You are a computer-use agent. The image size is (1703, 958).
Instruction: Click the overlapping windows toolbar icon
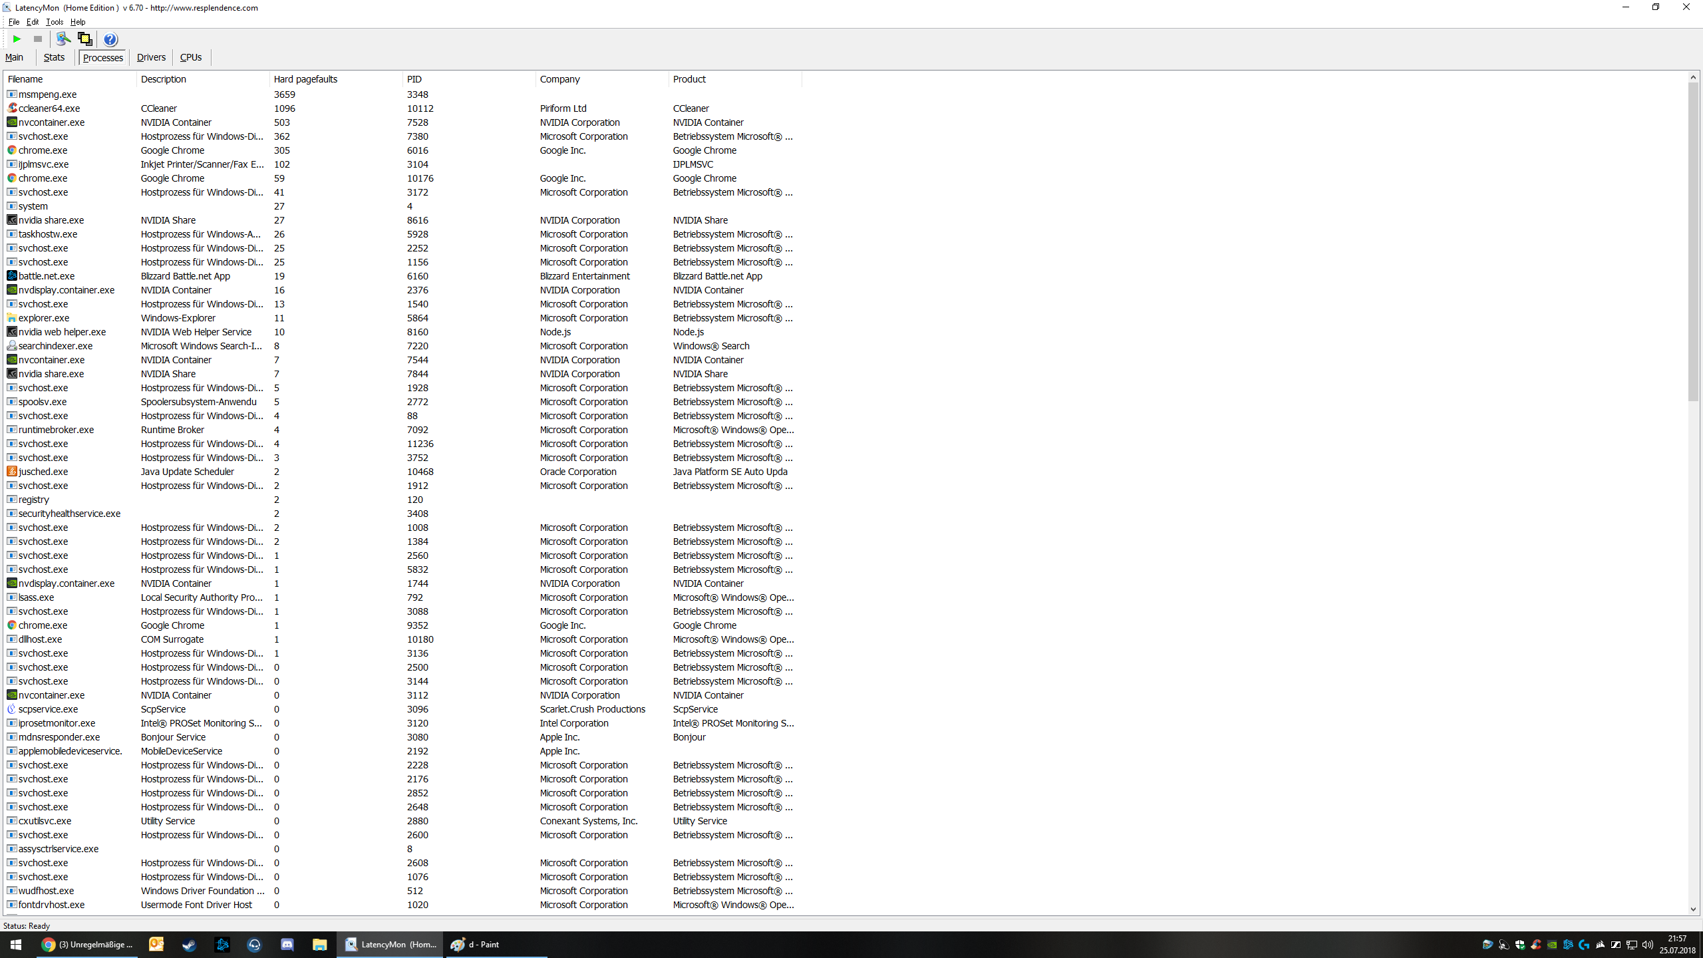84,39
